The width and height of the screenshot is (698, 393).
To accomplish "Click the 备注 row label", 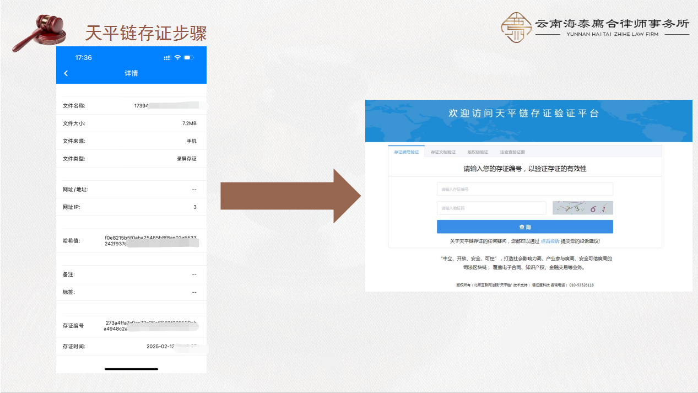I will point(68,274).
